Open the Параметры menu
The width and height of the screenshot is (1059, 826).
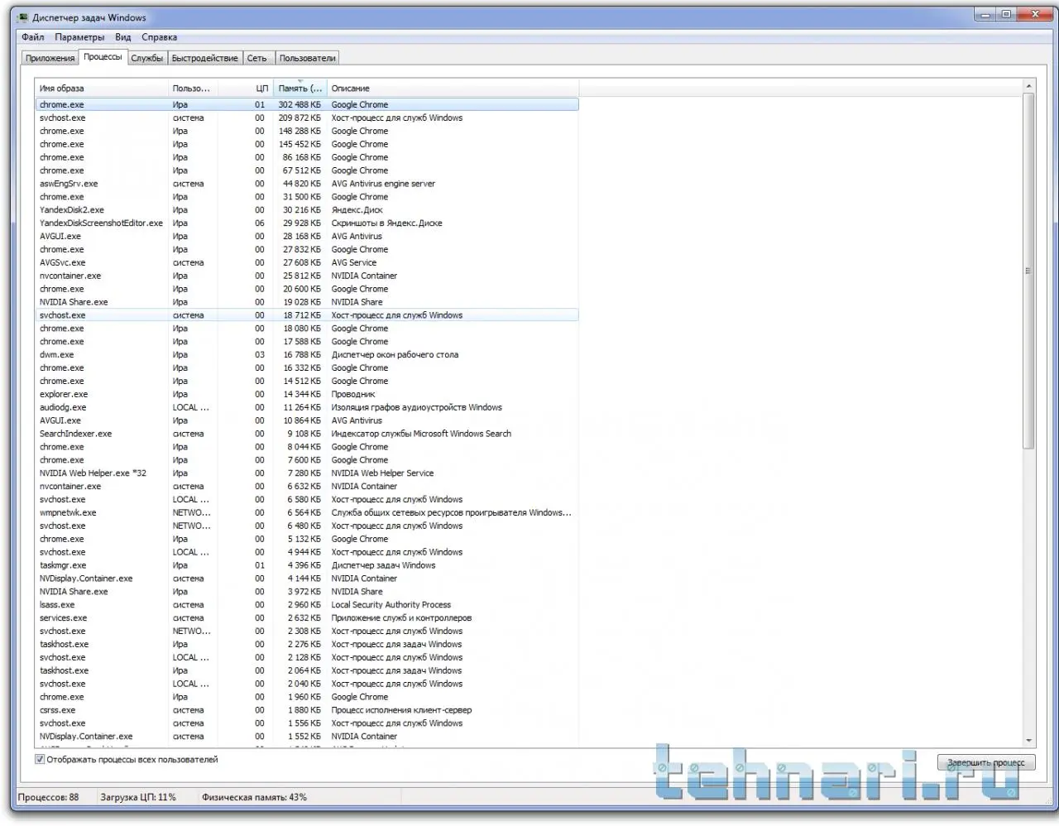(x=79, y=37)
